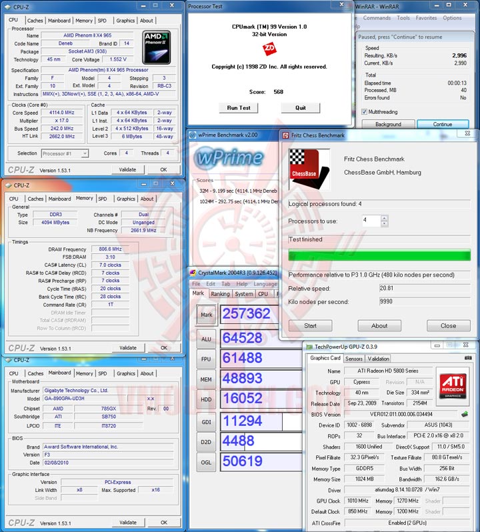
Task: Click About button in Fritz Chess Benchmark
Action: 379,326
